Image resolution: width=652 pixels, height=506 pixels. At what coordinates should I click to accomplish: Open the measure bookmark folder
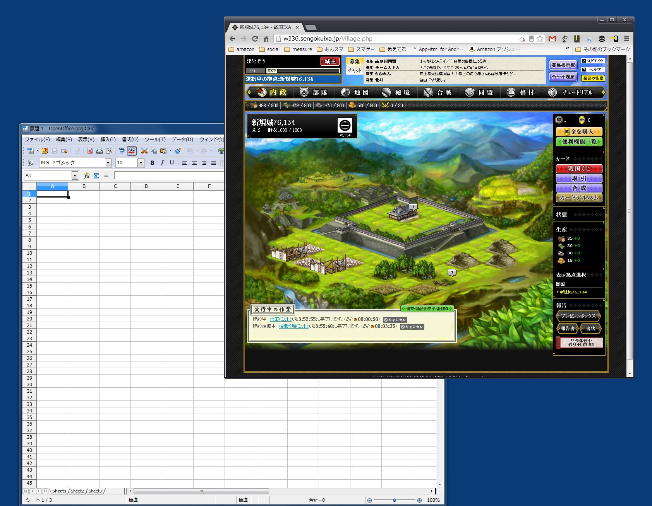(298, 49)
